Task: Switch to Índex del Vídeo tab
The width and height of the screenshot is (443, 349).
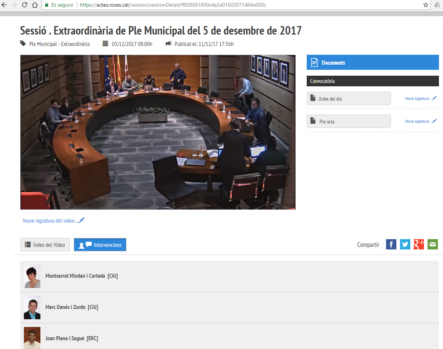Action: click(x=45, y=245)
